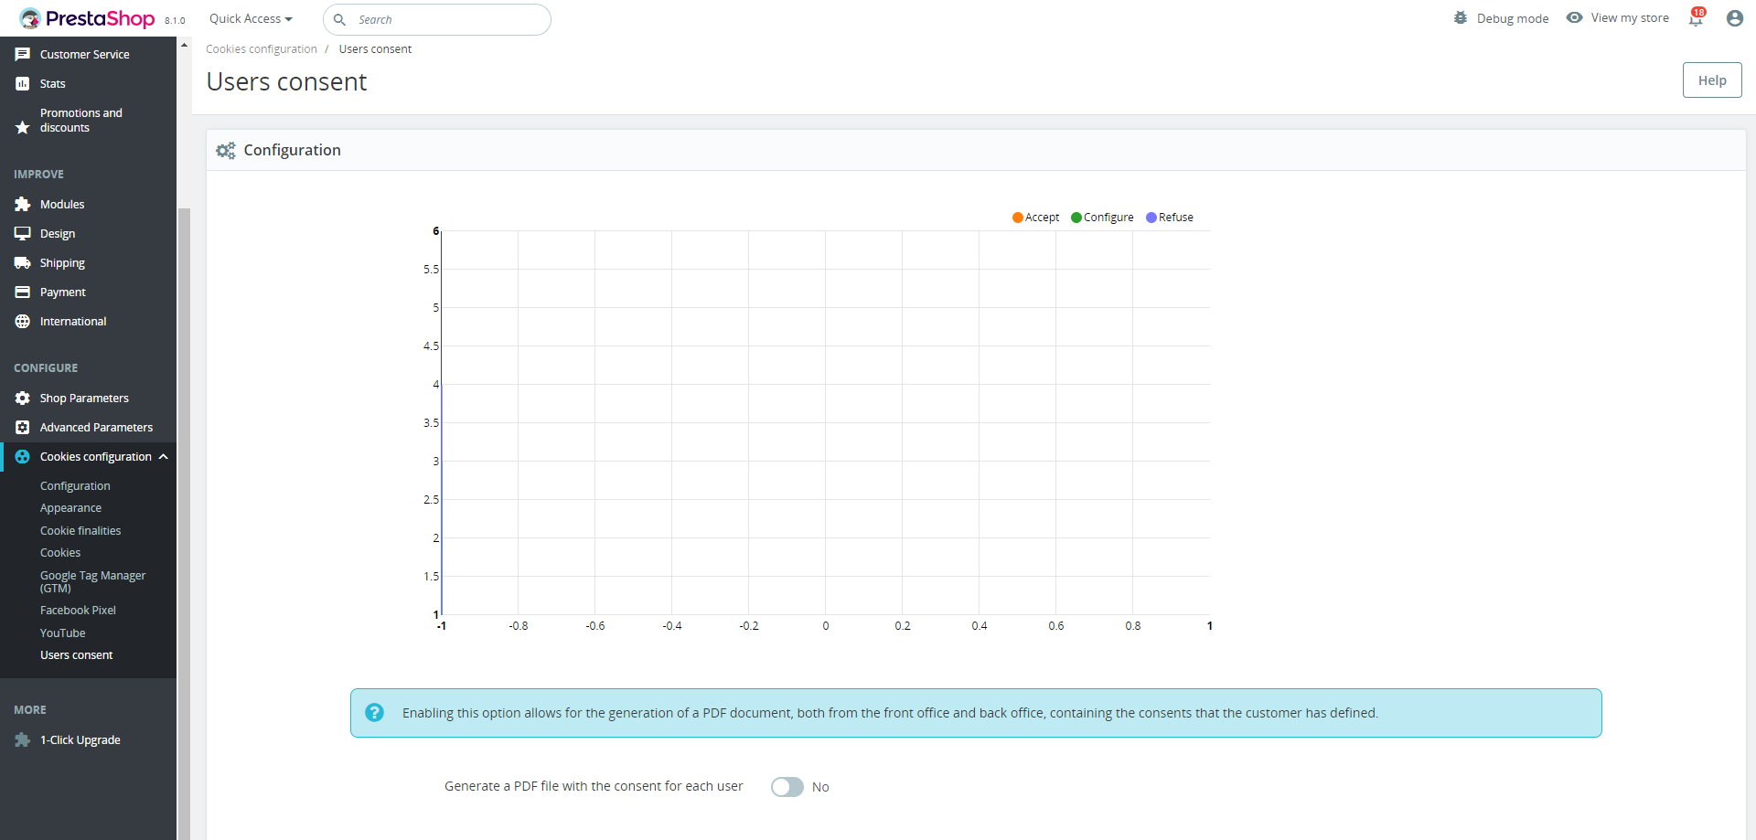1756x840 pixels.
Task: Enable PDF consent generation toggle
Action: (787, 787)
